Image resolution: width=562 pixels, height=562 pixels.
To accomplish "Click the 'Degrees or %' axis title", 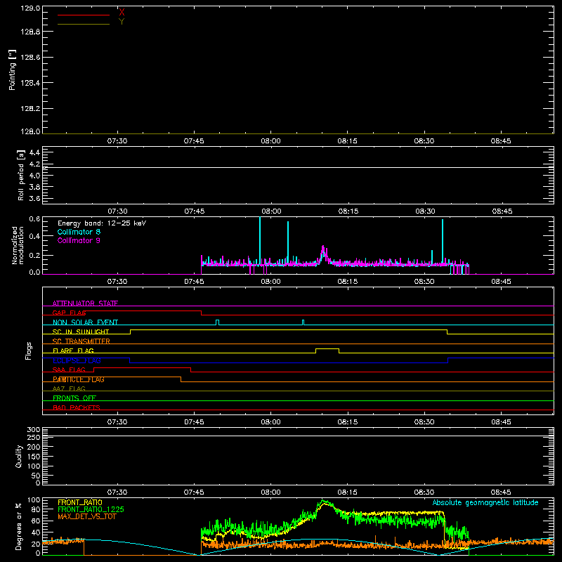I will [x=19, y=526].
